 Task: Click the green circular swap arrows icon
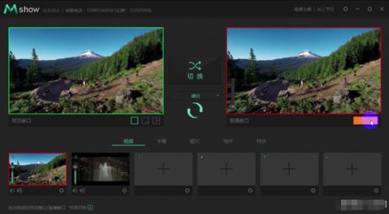(195, 110)
